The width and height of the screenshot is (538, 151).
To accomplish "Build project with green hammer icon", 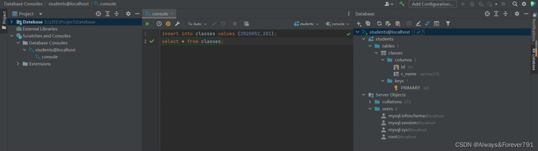I will pyautogui.click(x=402, y=4).
